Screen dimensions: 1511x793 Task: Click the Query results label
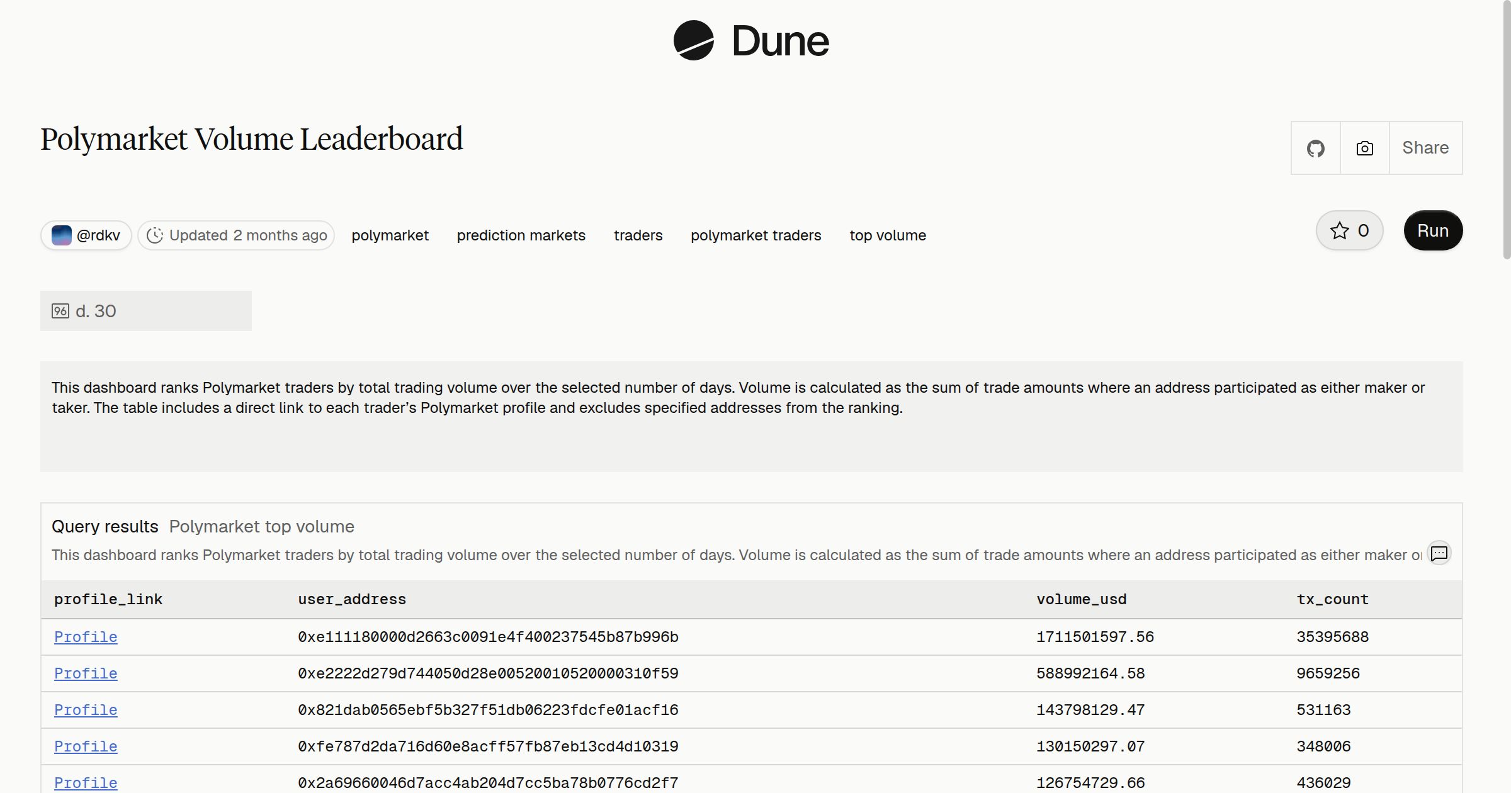pyautogui.click(x=105, y=526)
